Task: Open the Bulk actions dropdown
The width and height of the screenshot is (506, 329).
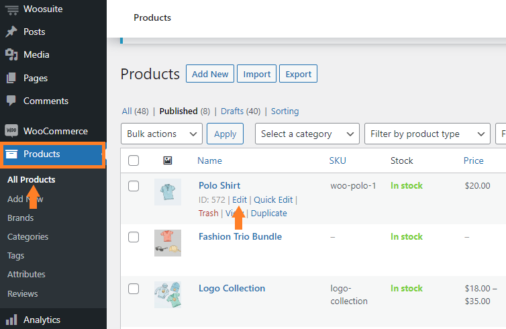Action: (x=162, y=134)
